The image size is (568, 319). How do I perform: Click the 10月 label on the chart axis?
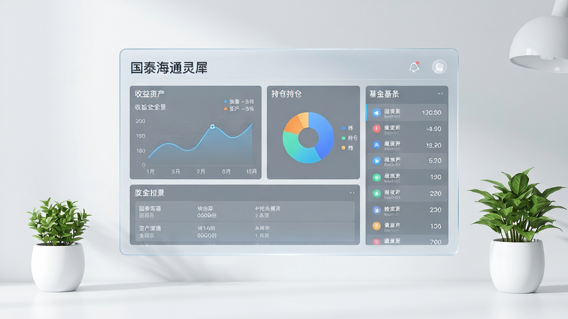point(251,172)
